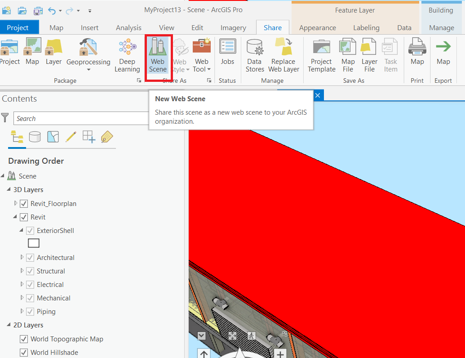
Task: Click the ExteriorShell symbol swatch
Action: coord(33,243)
